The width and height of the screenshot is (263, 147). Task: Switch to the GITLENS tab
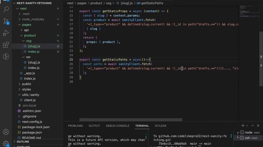click(161, 126)
